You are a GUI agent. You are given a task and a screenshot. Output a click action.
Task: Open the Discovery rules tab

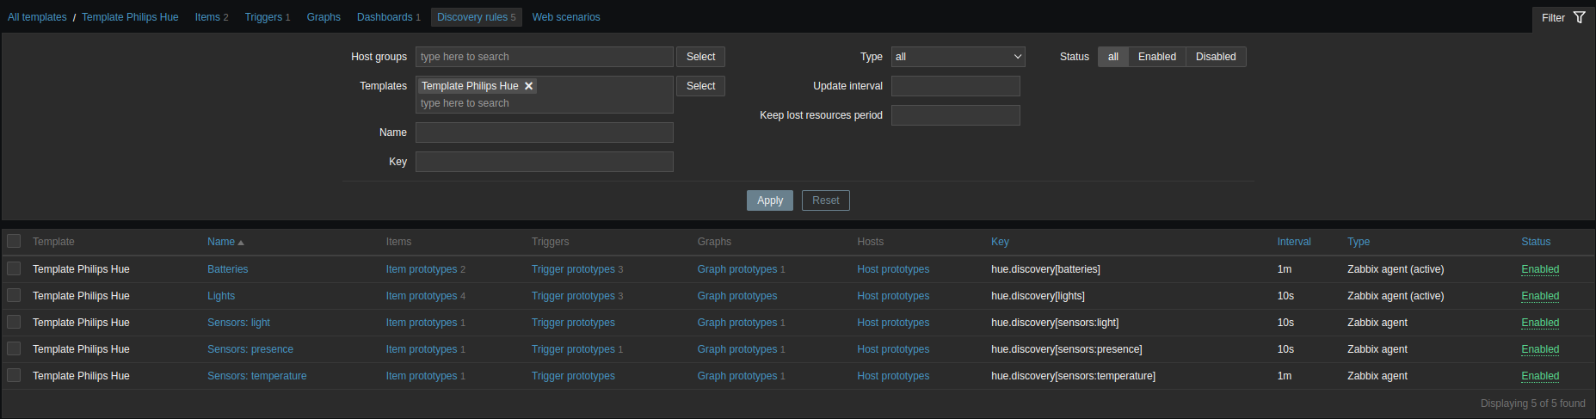click(477, 17)
